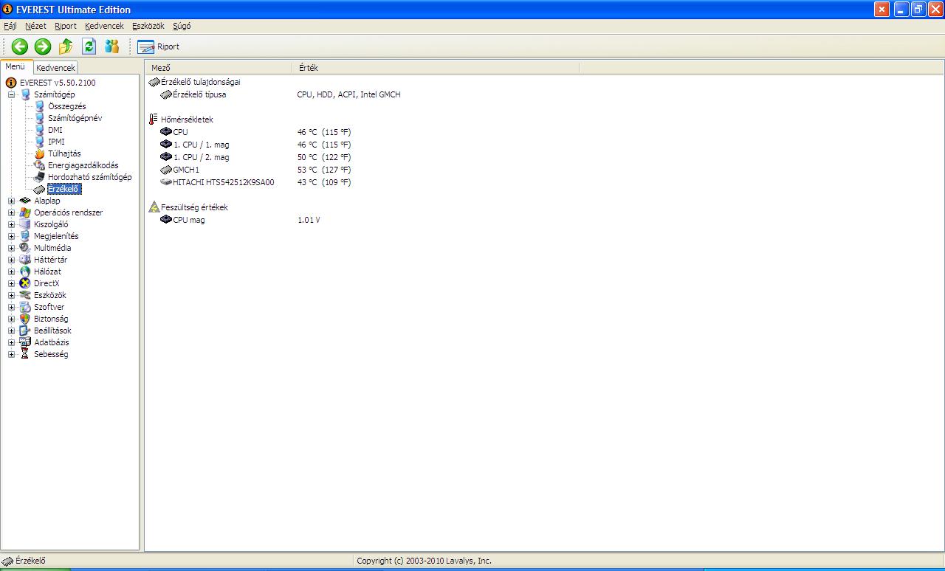This screenshot has width=945, height=571.
Task: Click the green Back arrow toolbar icon
Action: (20, 46)
